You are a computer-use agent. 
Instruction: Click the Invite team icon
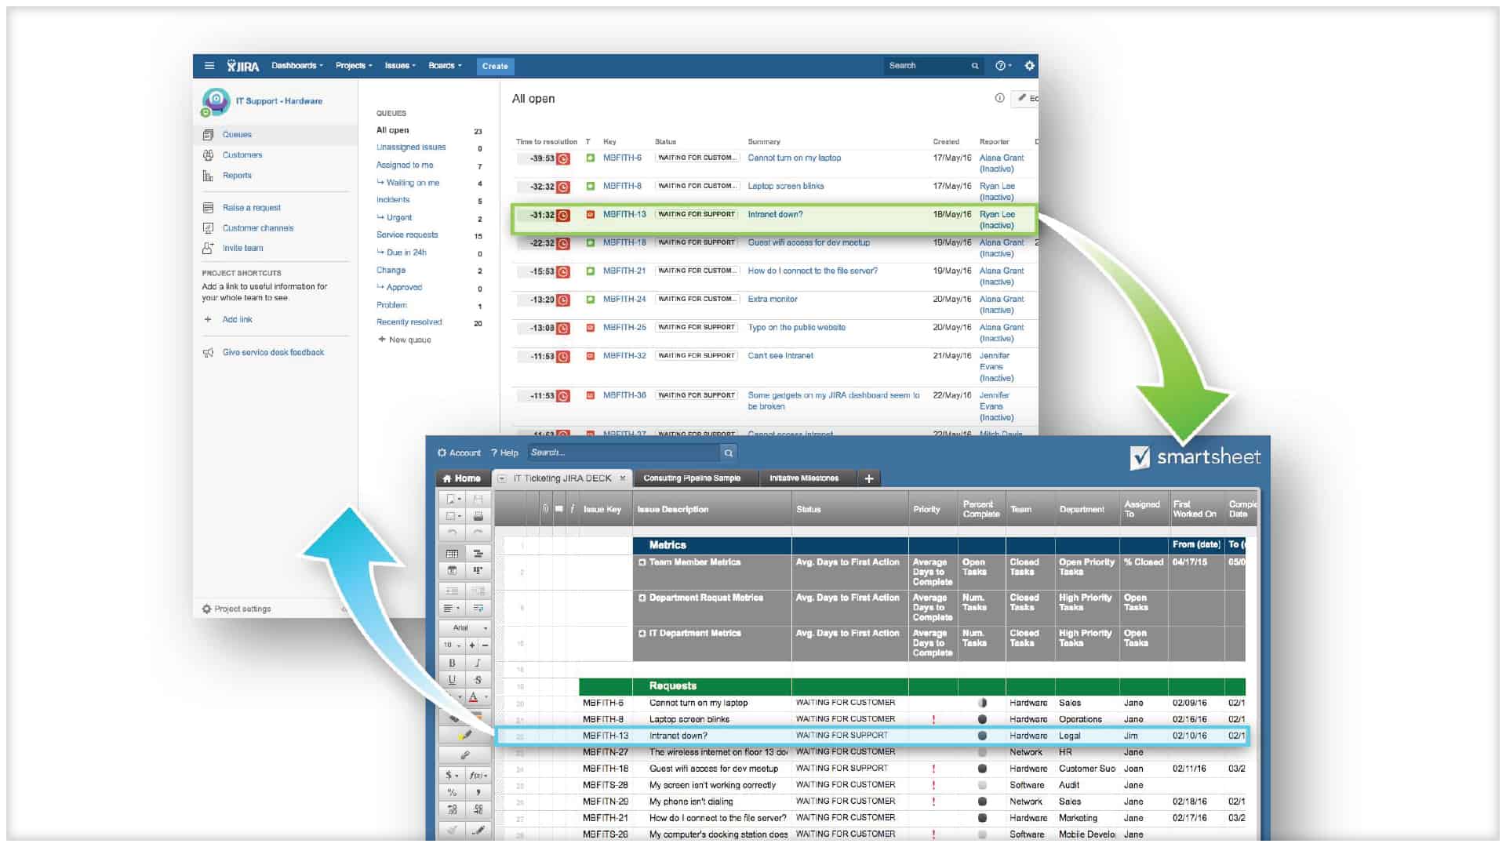click(x=208, y=248)
